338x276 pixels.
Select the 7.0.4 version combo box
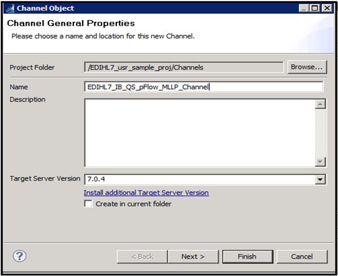click(x=205, y=179)
